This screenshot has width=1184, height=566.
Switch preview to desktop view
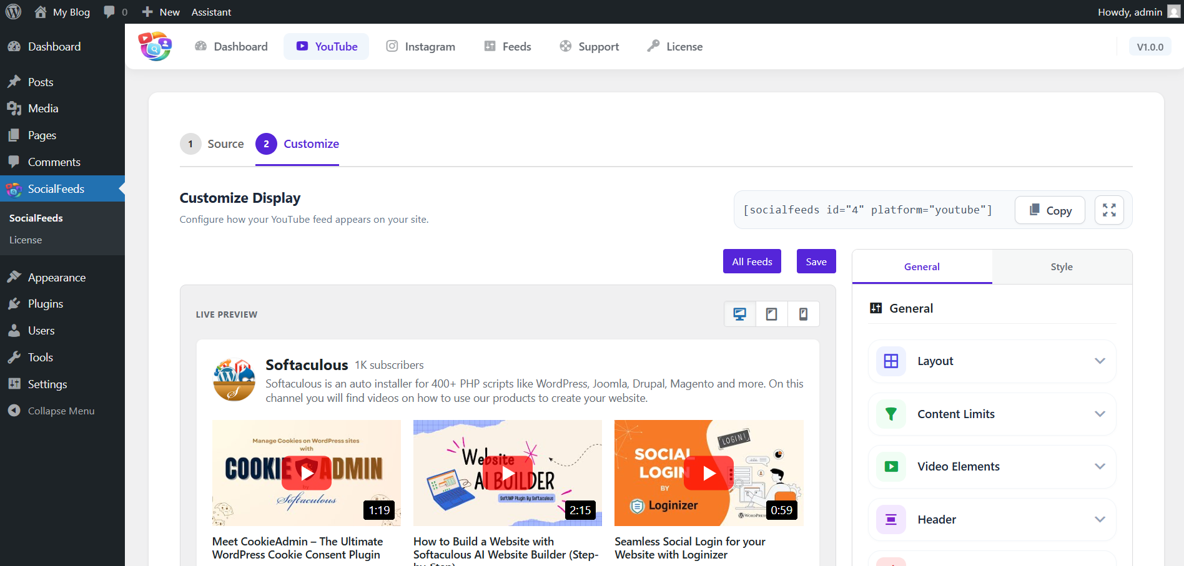point(739,314)
